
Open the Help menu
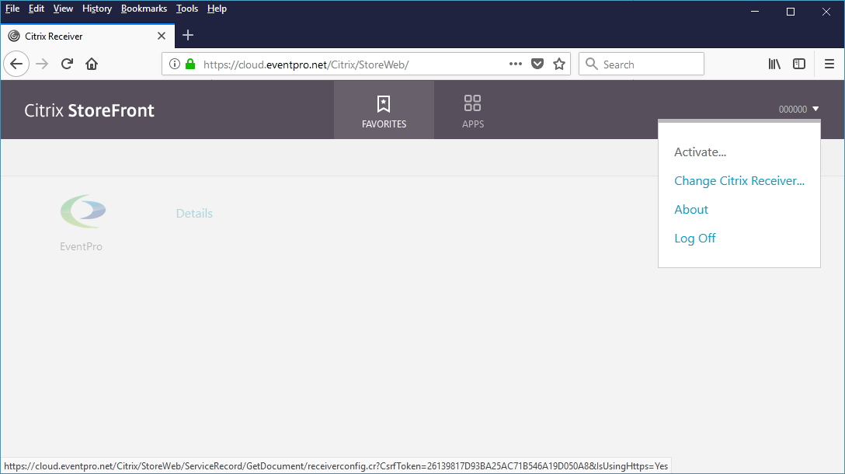pyautogui.click(x=217, y=9)
